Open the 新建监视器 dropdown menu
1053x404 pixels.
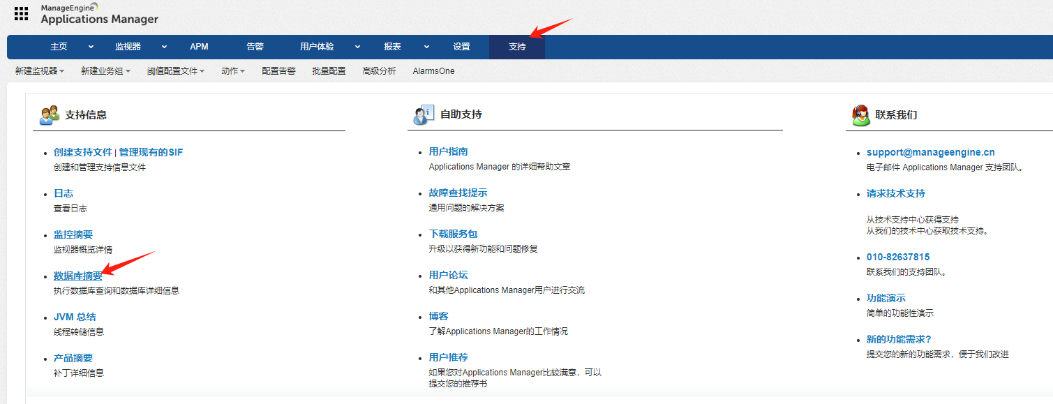tap(40, 71)
